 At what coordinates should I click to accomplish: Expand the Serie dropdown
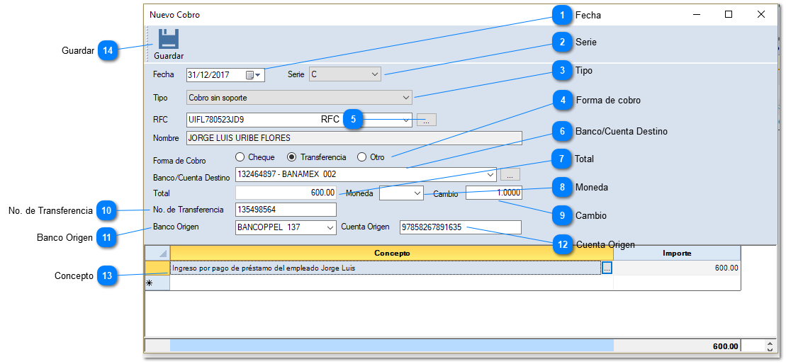click(375, 74)
